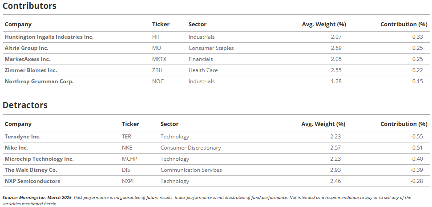Viewport: 432px width, 207px height.
Task: Select Nike Inc. in Detractors table
Action: 16,148
